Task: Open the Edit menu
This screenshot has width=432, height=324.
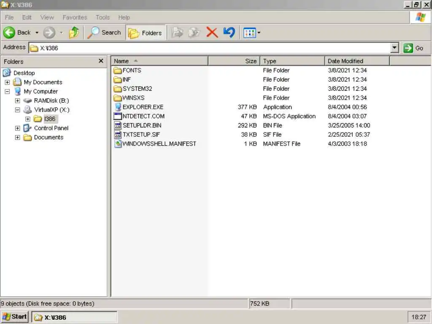Action: pos(27,17)
